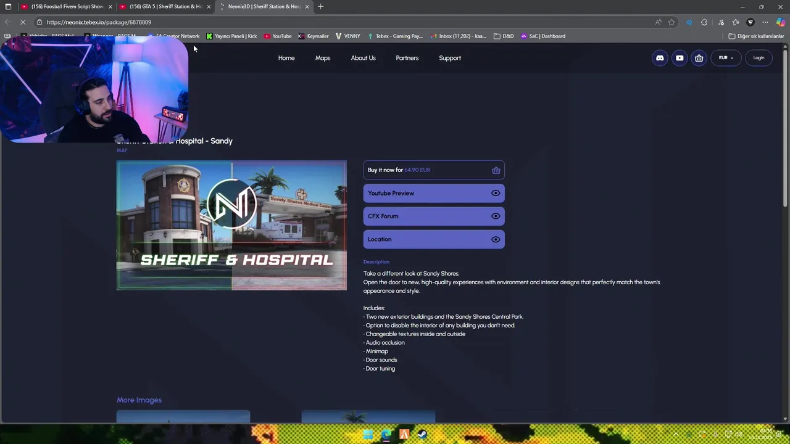Click the Sheriff & Hospital product image
The height and width of the screenshot is (444, 790).
coord(231,226)
